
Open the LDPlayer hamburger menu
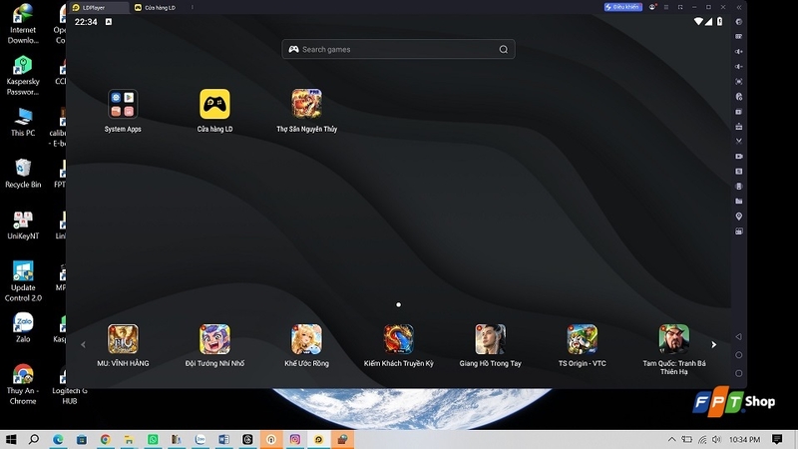[x=666, y=7]
